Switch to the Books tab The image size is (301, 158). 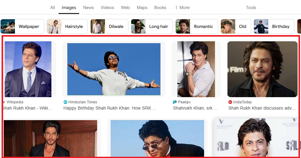(160, 7)
